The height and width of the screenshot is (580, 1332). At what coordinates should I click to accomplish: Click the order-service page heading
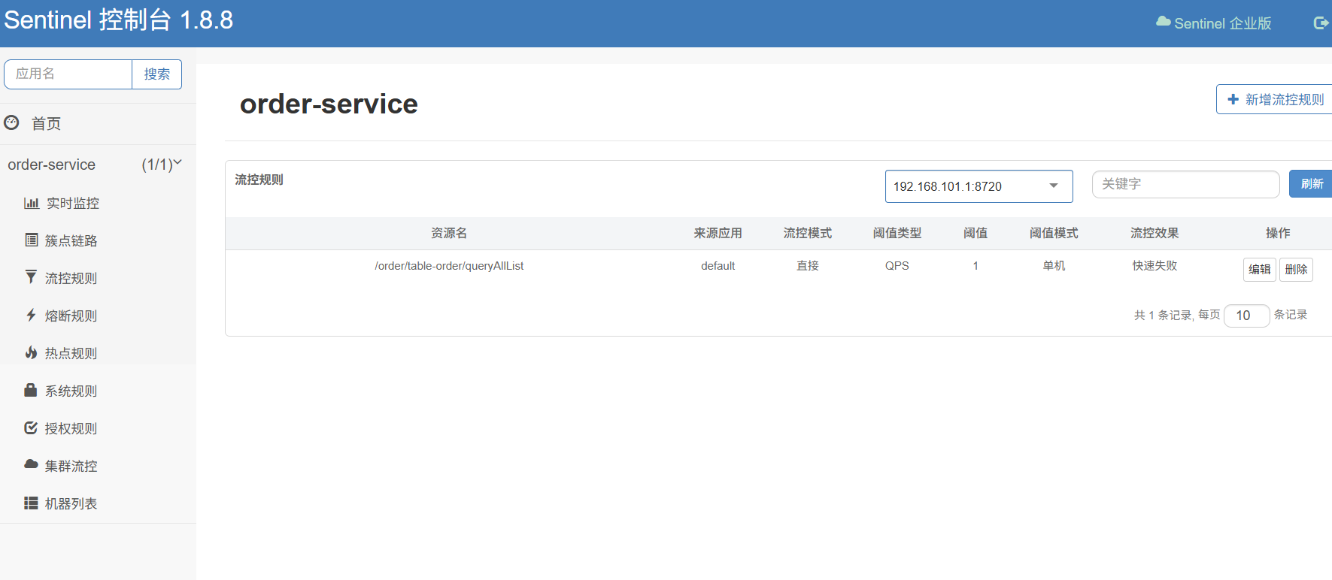point(329,104)
